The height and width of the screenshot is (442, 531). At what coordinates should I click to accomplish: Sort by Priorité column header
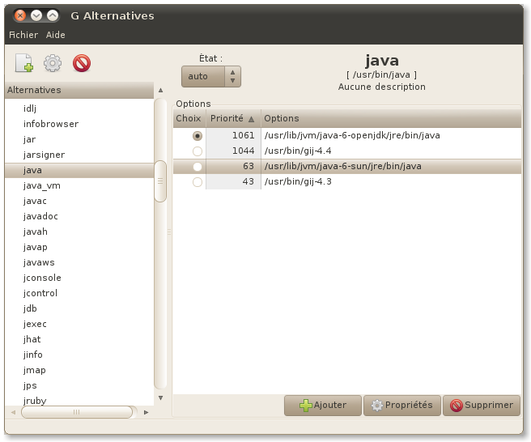[x=232, y=118]
